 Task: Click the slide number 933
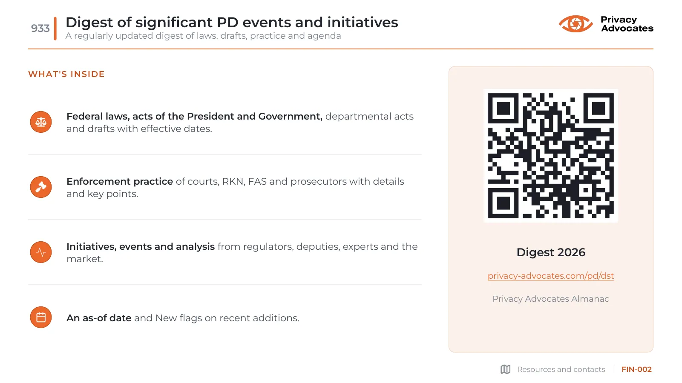click(x=40, y=29)
